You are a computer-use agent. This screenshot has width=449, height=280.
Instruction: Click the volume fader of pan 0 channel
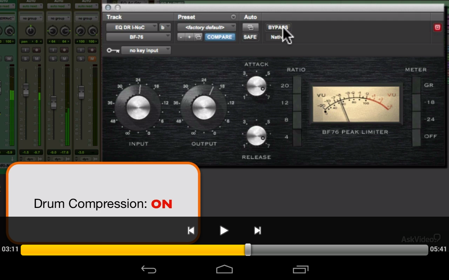(x=26, y=90)
